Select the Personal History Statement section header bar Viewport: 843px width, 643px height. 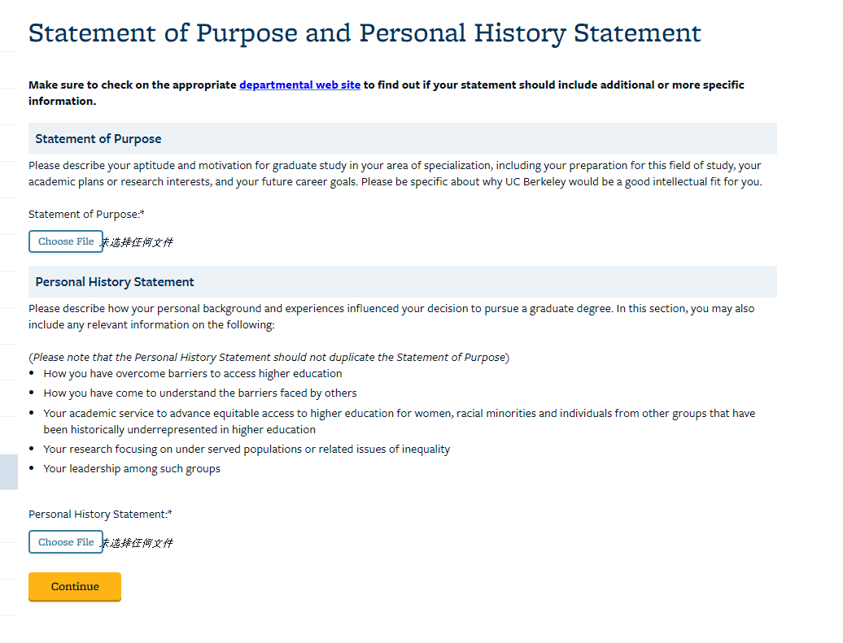tap(402, 282)
